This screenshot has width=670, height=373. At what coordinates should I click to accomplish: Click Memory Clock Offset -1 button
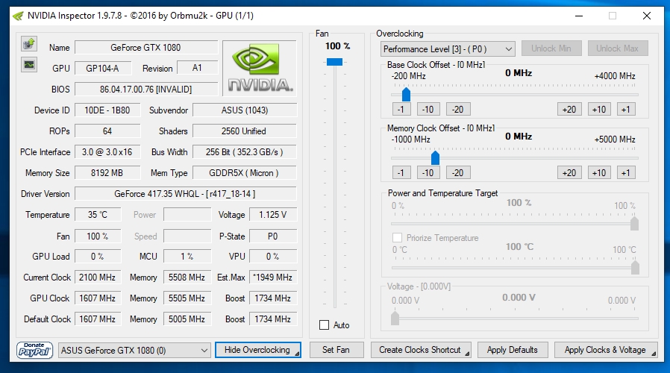pyautogui.click(x=401, y=172)
